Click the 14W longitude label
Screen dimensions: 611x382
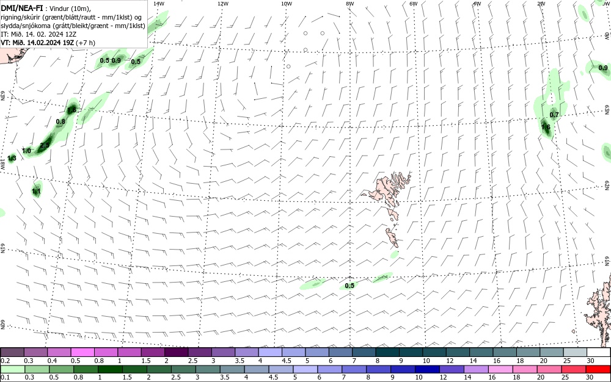tap(159, 4)
